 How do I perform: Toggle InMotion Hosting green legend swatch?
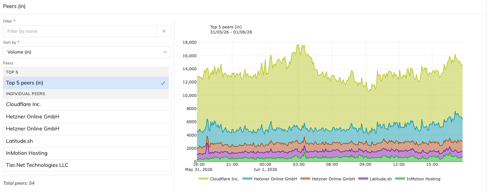(x=400, y=179)
